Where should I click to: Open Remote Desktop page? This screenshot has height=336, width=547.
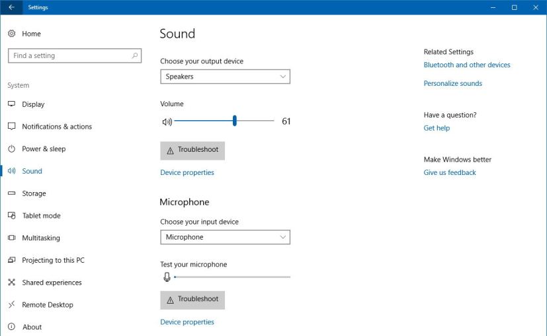(48, 305)
